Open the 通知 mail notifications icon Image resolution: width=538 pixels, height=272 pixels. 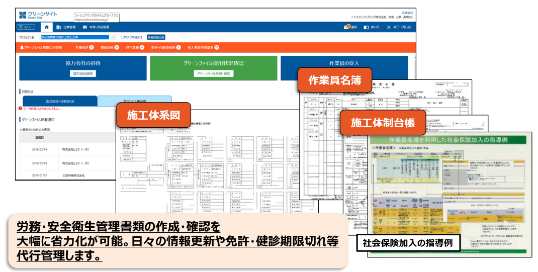350,27
